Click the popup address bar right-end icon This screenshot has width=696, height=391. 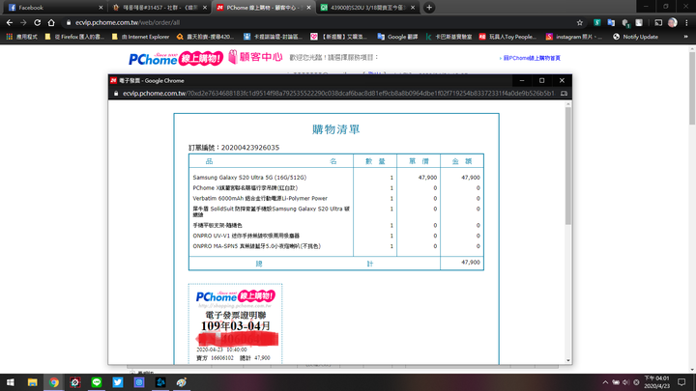tap(564, 94)
